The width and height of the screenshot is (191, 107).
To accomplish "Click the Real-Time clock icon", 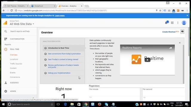I will coord(6,49).
